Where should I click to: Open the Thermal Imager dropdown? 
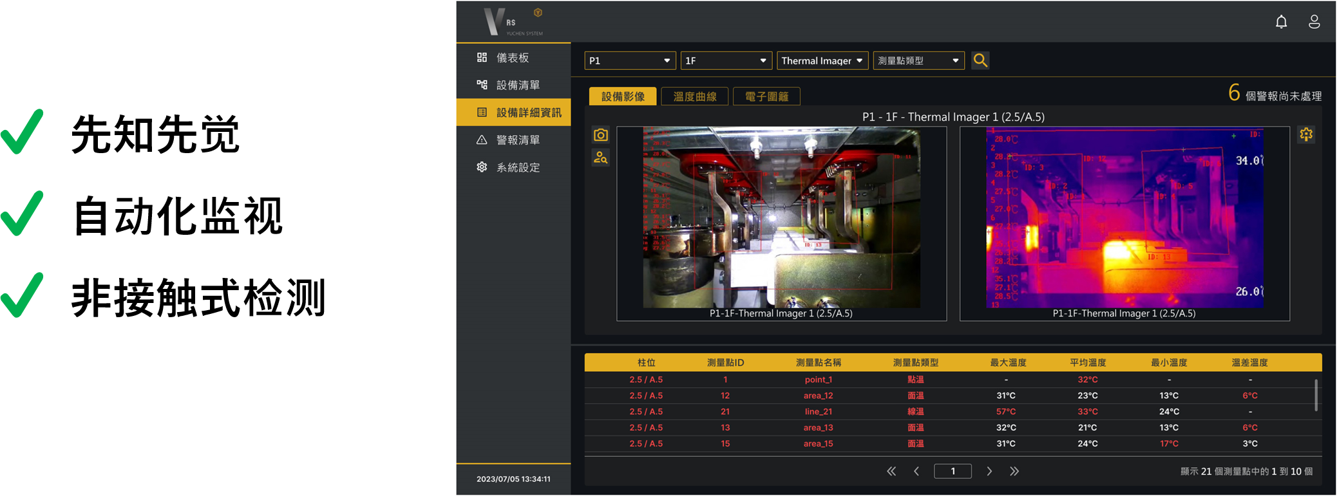coord(822,60)
